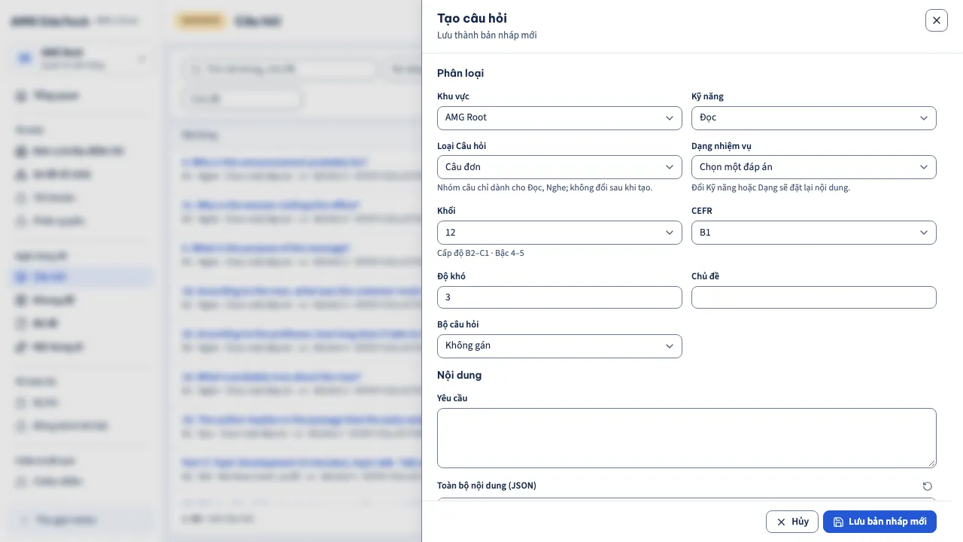Viewport: 963px width, 542px height.
Task: Open the Khối dropdown showing 12
Action: point(559,233)
